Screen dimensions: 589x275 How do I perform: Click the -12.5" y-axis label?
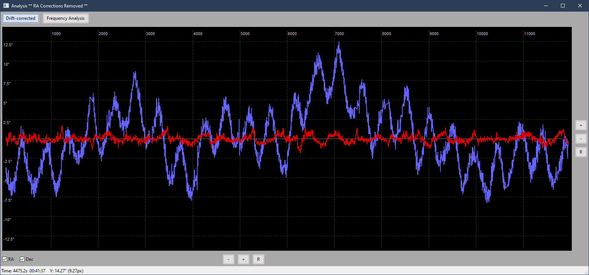click(x=9, y=239)
